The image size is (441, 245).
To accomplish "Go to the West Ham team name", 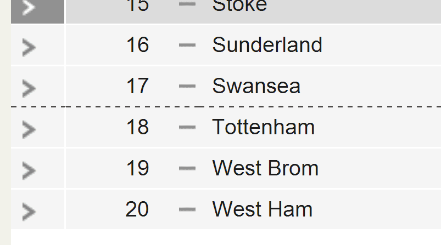I will 262,209.
